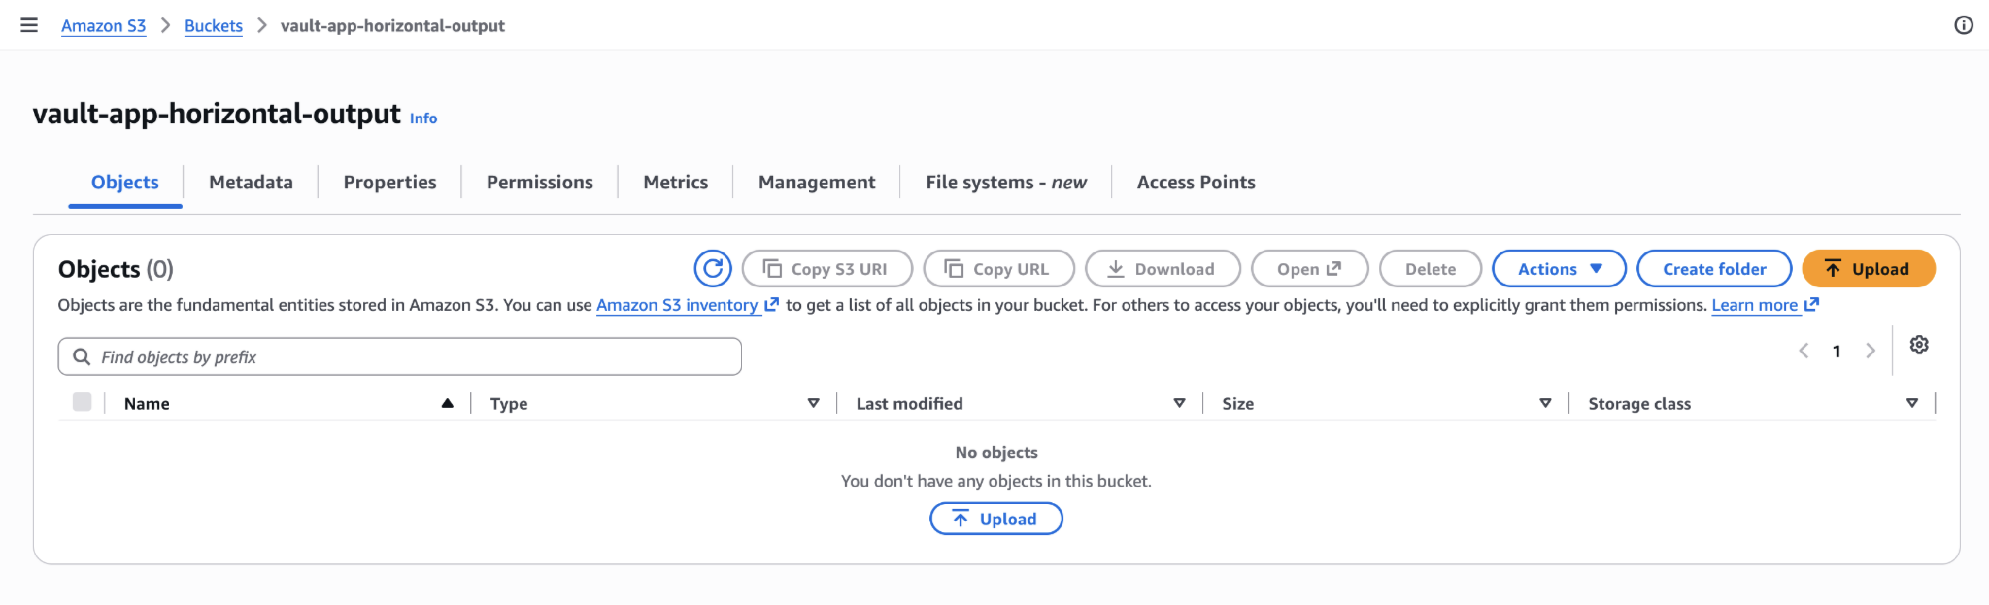Viewport: 1989px width, 605px height.
Task: Click the orange Upload button
Action: (x=1869, y=269)
